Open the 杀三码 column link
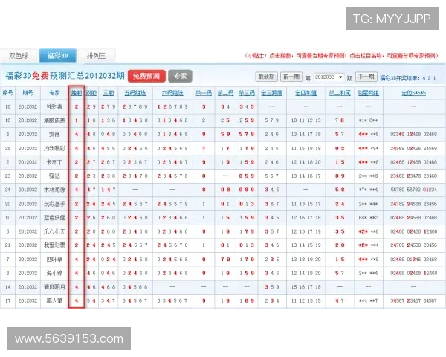 pos(247,93)
